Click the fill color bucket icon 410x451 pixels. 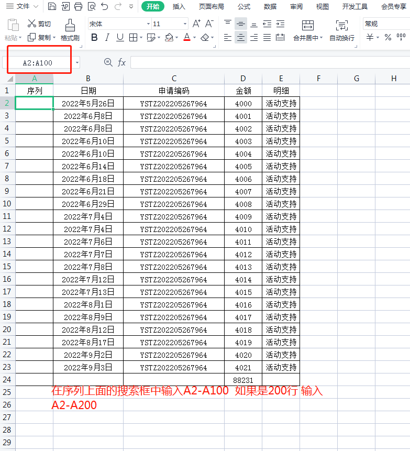[169, 37]
